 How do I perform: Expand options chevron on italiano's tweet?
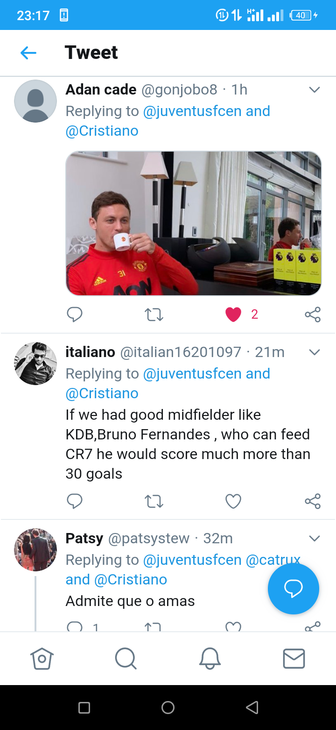[315, 352]
